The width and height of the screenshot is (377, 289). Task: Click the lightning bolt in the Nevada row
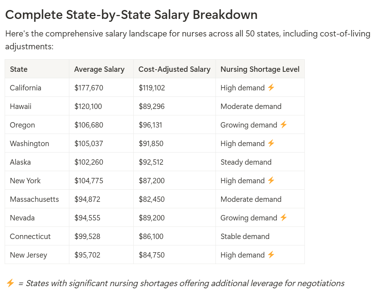click(283, 218)
